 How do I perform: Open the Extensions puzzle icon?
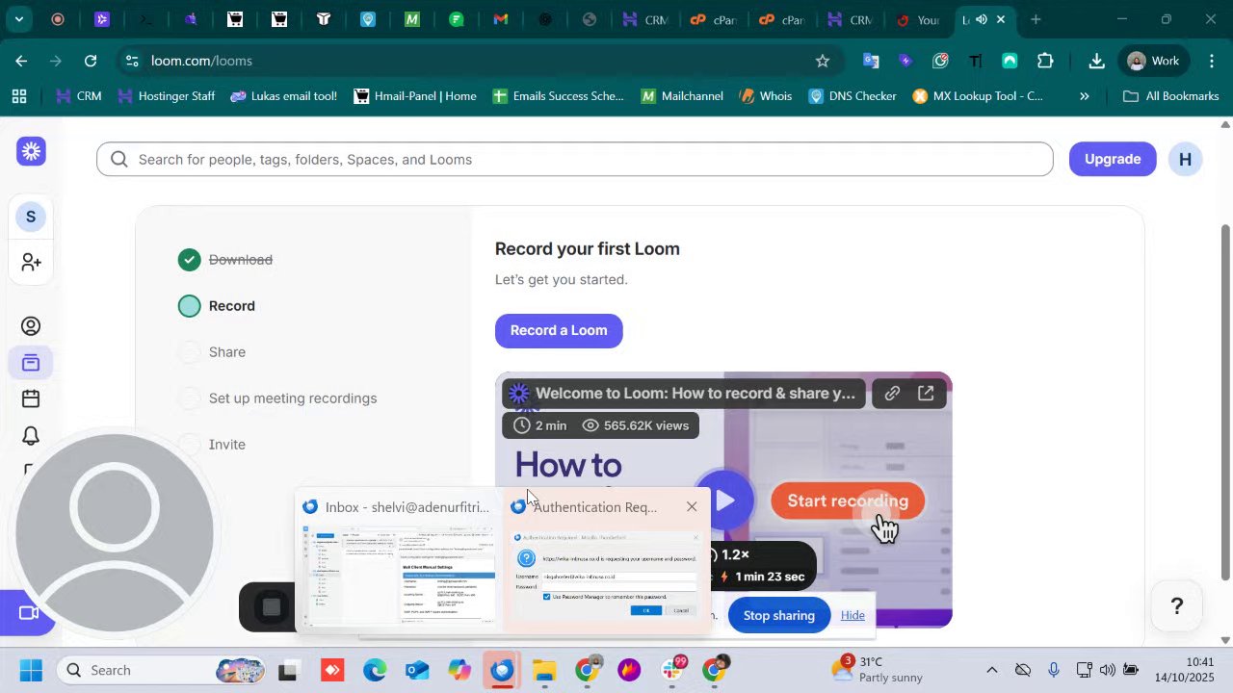click(x=1045, y=61)
